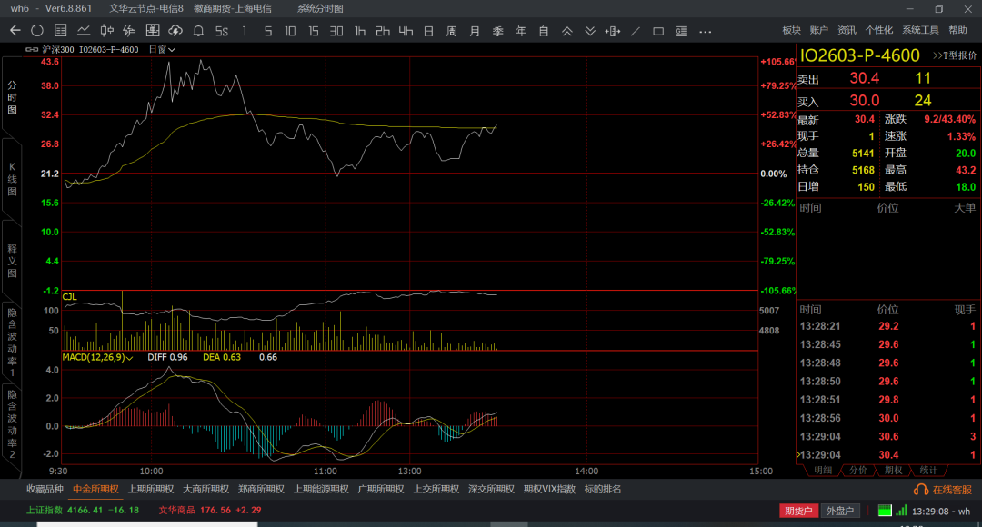Toggle the contract link chain icon
The width and height of the screenshot is (982, 527).
[33, 49]
